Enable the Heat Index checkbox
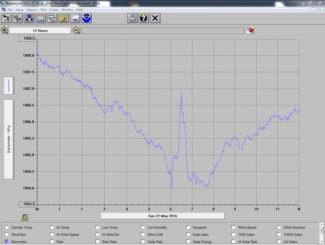This screenshot has height=245, width=325. 188,234
